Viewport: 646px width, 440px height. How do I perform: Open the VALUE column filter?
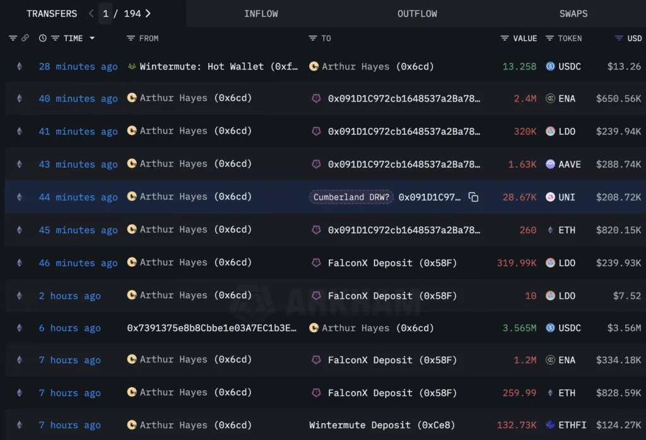[x=505, y=38]
